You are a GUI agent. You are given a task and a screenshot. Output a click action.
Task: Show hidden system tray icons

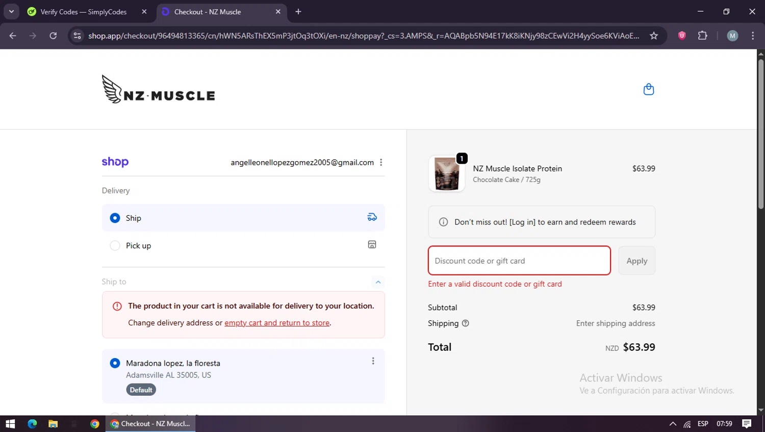tap(673, 424)
